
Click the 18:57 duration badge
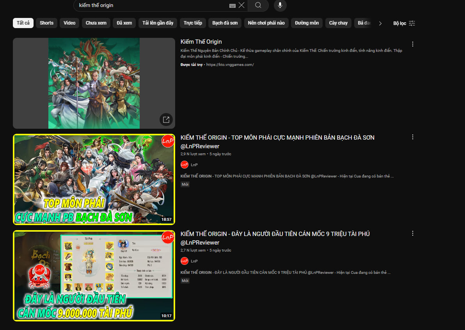[166, 219]
